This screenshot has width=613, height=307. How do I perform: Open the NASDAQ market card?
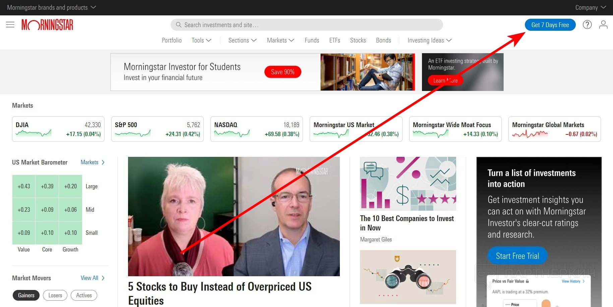257,129
